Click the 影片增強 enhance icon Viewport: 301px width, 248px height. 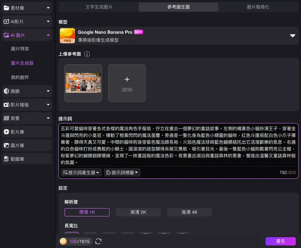click(7, 105)
